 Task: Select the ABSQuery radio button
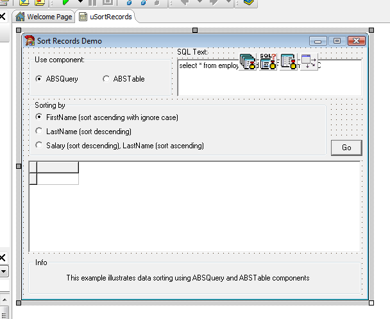pos(39,79)
